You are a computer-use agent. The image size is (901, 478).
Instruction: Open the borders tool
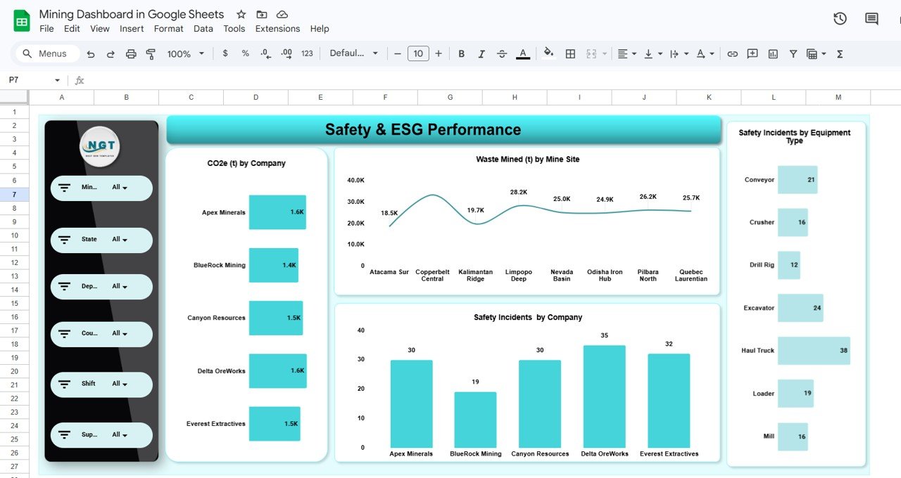click(x=569, y=53)
